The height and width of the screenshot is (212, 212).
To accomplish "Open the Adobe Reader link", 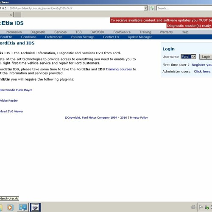I will tap(9, 100).
